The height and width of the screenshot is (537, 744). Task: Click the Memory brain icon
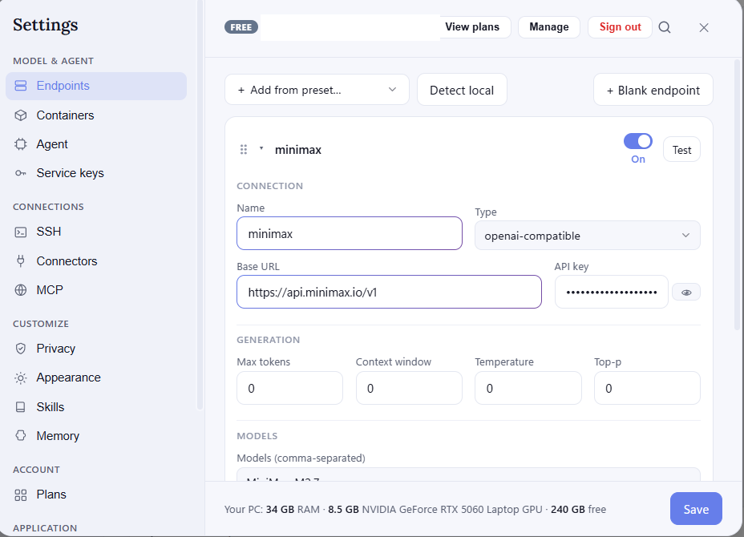coord(20,435)
